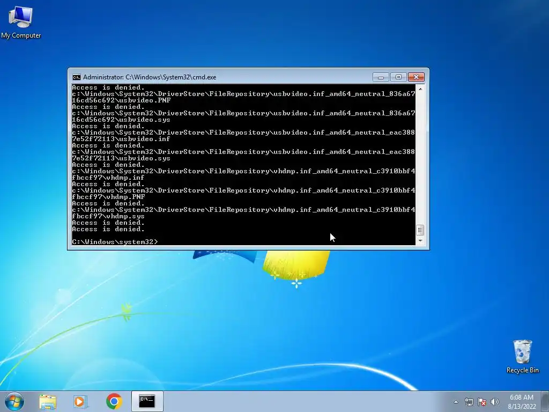Image resolution: width=549 pixels, height=412 pixels.
Task: Open the Action Center flag icon
Action: [482, 402]
